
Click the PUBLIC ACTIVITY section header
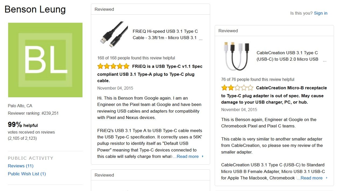tap(31, 158)
